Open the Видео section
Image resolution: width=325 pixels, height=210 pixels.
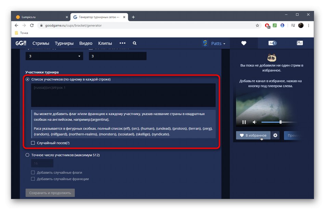(x=86, y=43)
